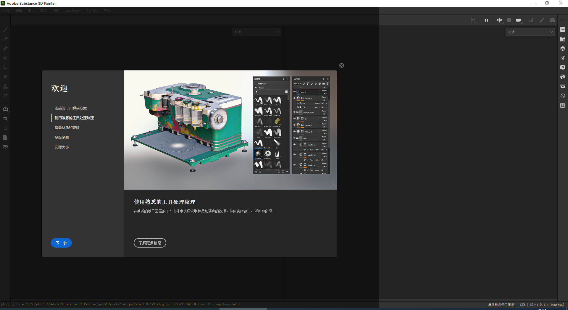Click the hourglass icon in left sidebar
Viewport: 568px width, 310px height.
coord(5,128)
